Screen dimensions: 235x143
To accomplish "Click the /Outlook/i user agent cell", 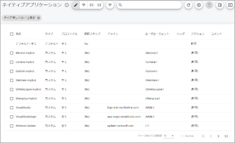I will click(151, 71).
